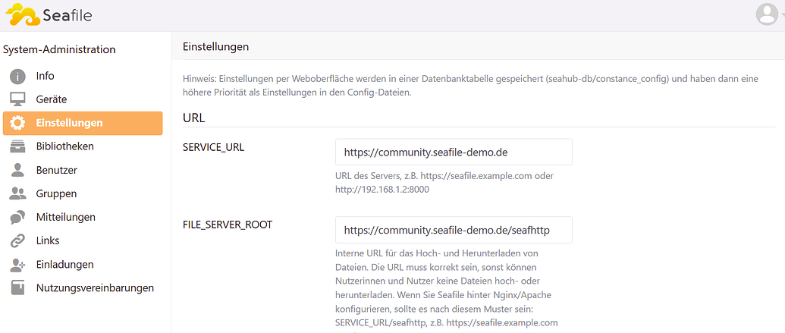Open Benutzer administration page

pos(56,170)
